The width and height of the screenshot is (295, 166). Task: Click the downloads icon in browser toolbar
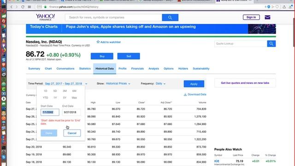(290, 7)
